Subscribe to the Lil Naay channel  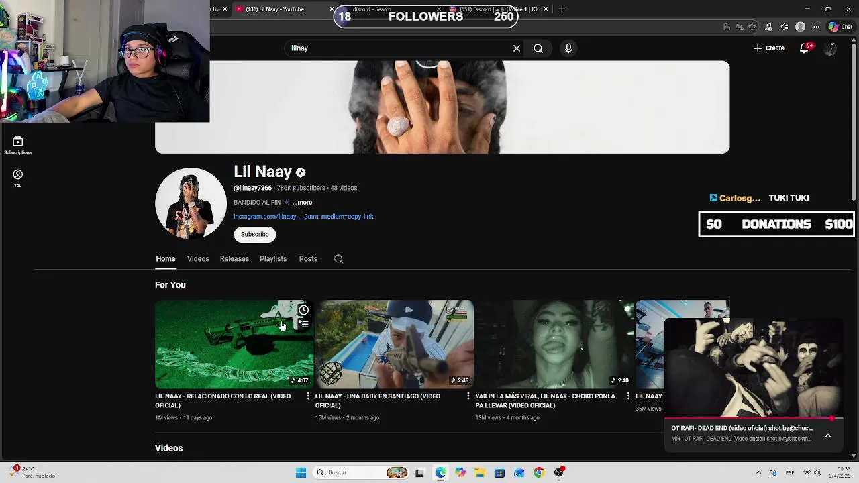pyautogui.click(x=255, y=234)
